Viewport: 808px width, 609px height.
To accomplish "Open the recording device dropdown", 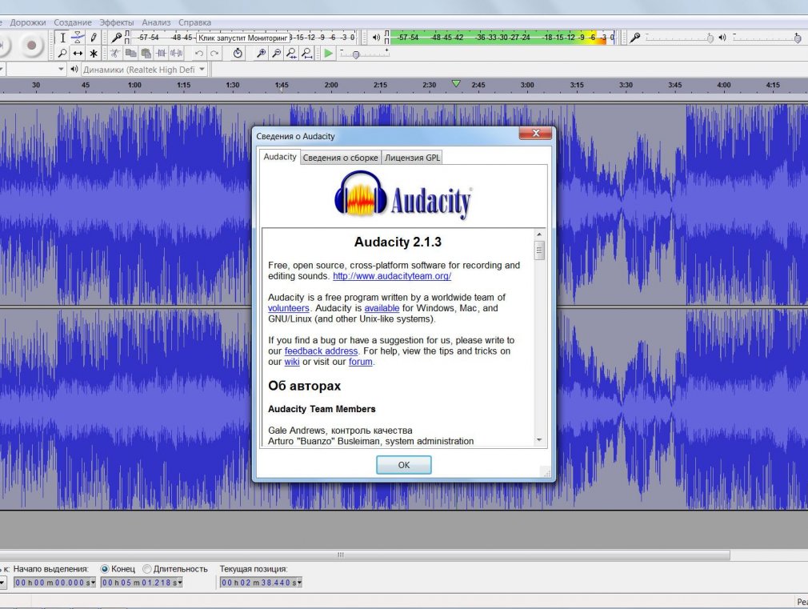I will click(35, 69).
